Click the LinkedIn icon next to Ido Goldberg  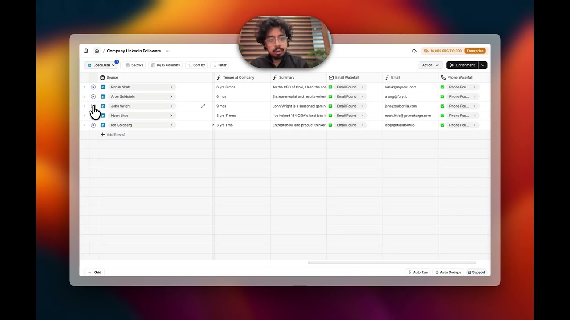click(103, 125)
